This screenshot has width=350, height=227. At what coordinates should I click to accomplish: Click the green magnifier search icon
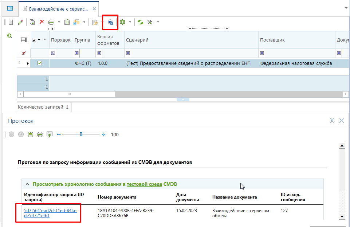9,36
